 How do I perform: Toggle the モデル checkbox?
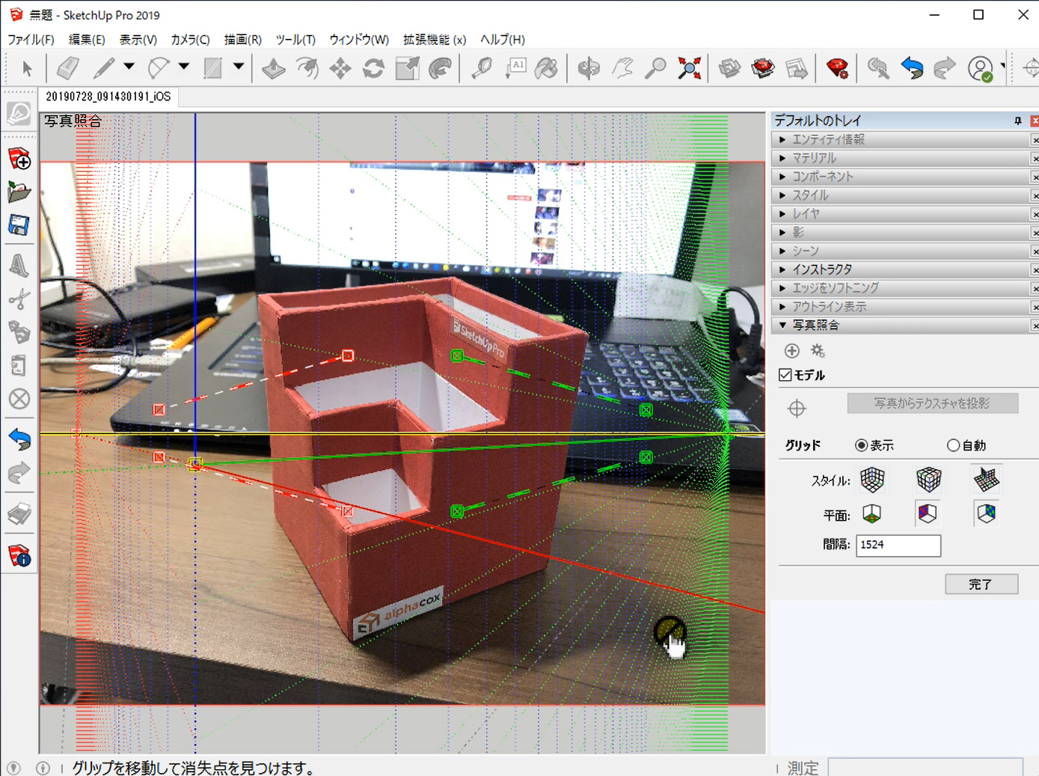tap(785, 375)
